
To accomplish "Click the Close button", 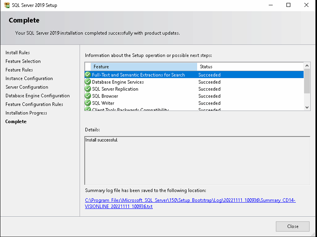I will 293,226.
